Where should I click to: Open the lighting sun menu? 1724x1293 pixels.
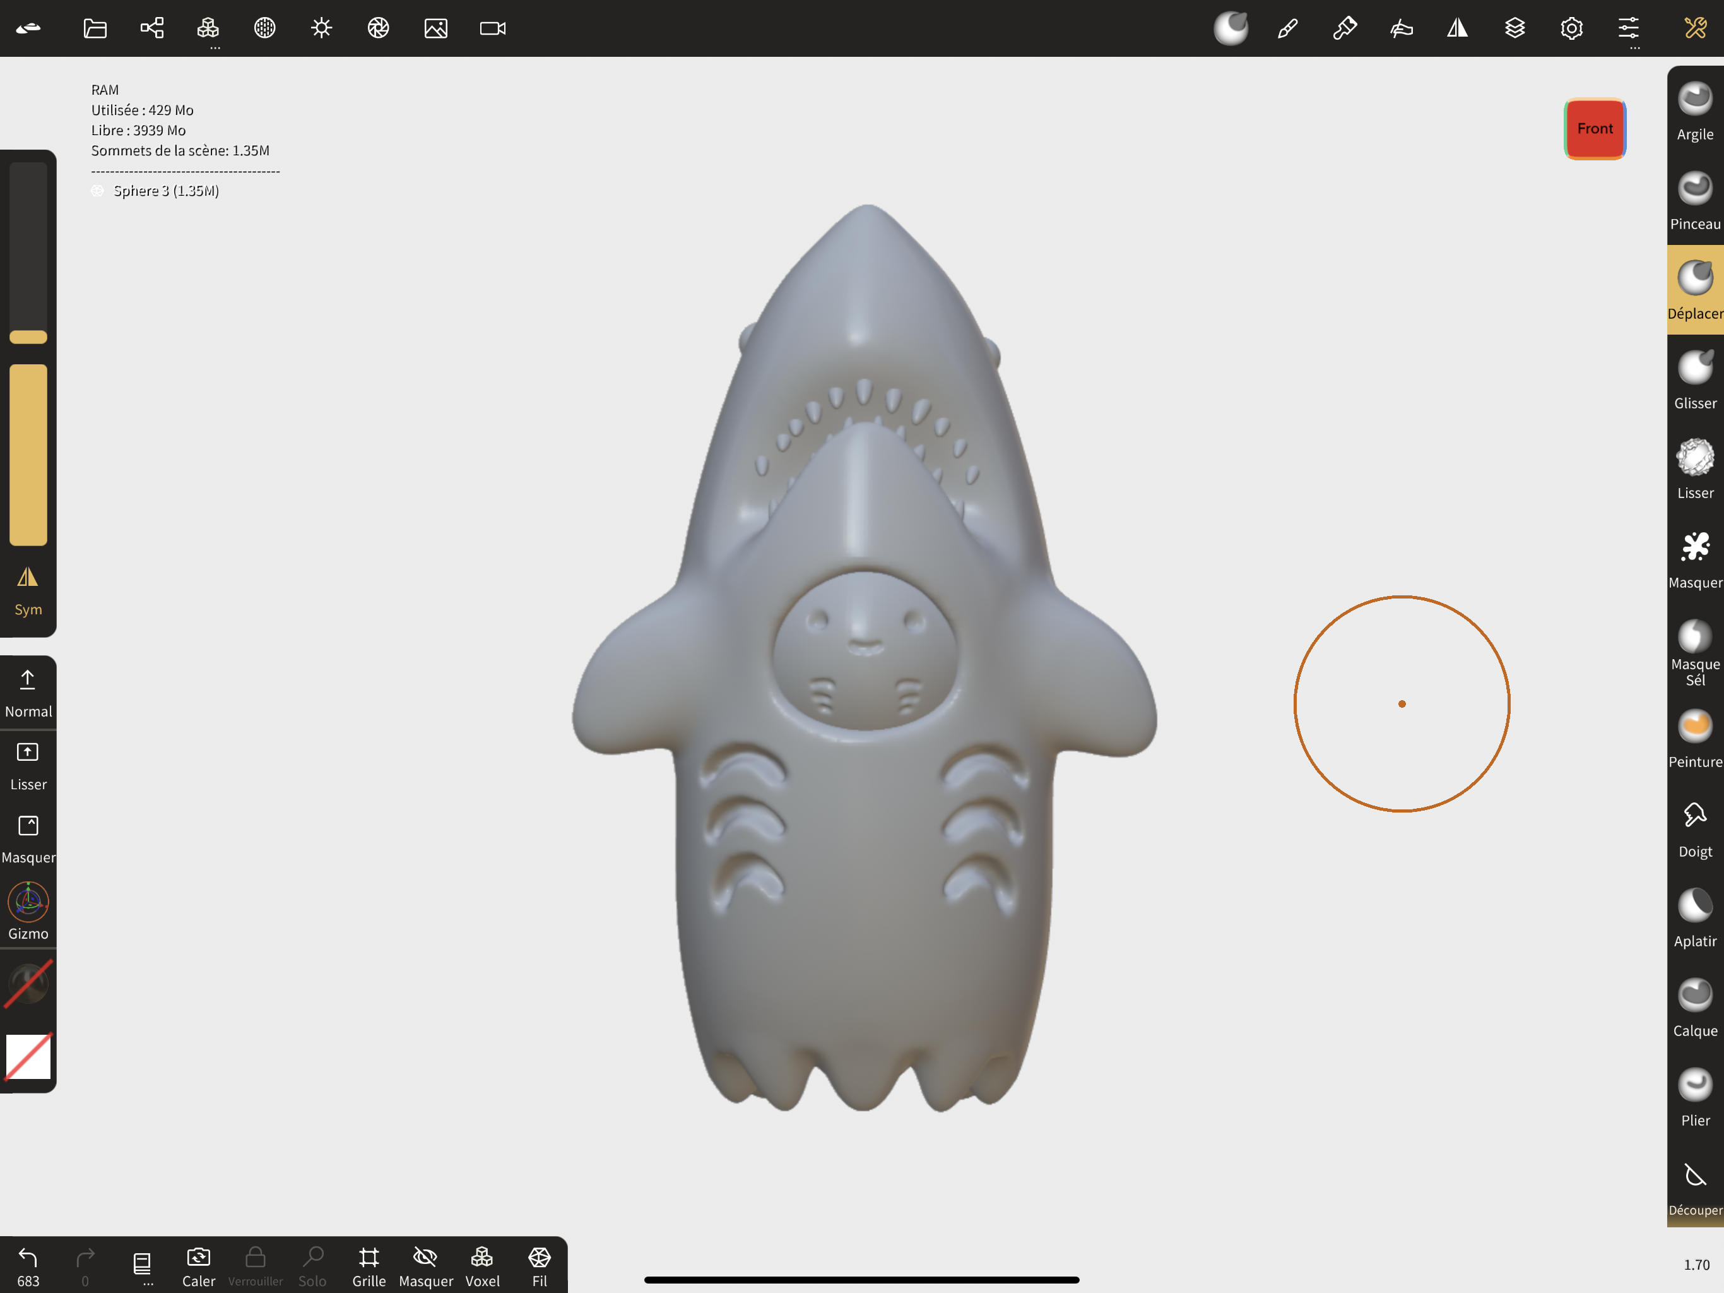[322, 29]
